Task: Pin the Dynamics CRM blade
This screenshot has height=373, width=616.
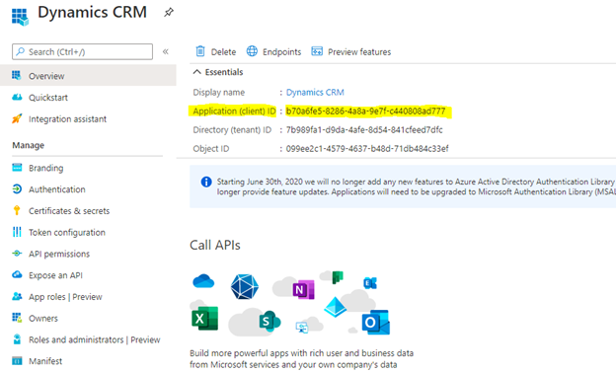Action: pos(169,13)
